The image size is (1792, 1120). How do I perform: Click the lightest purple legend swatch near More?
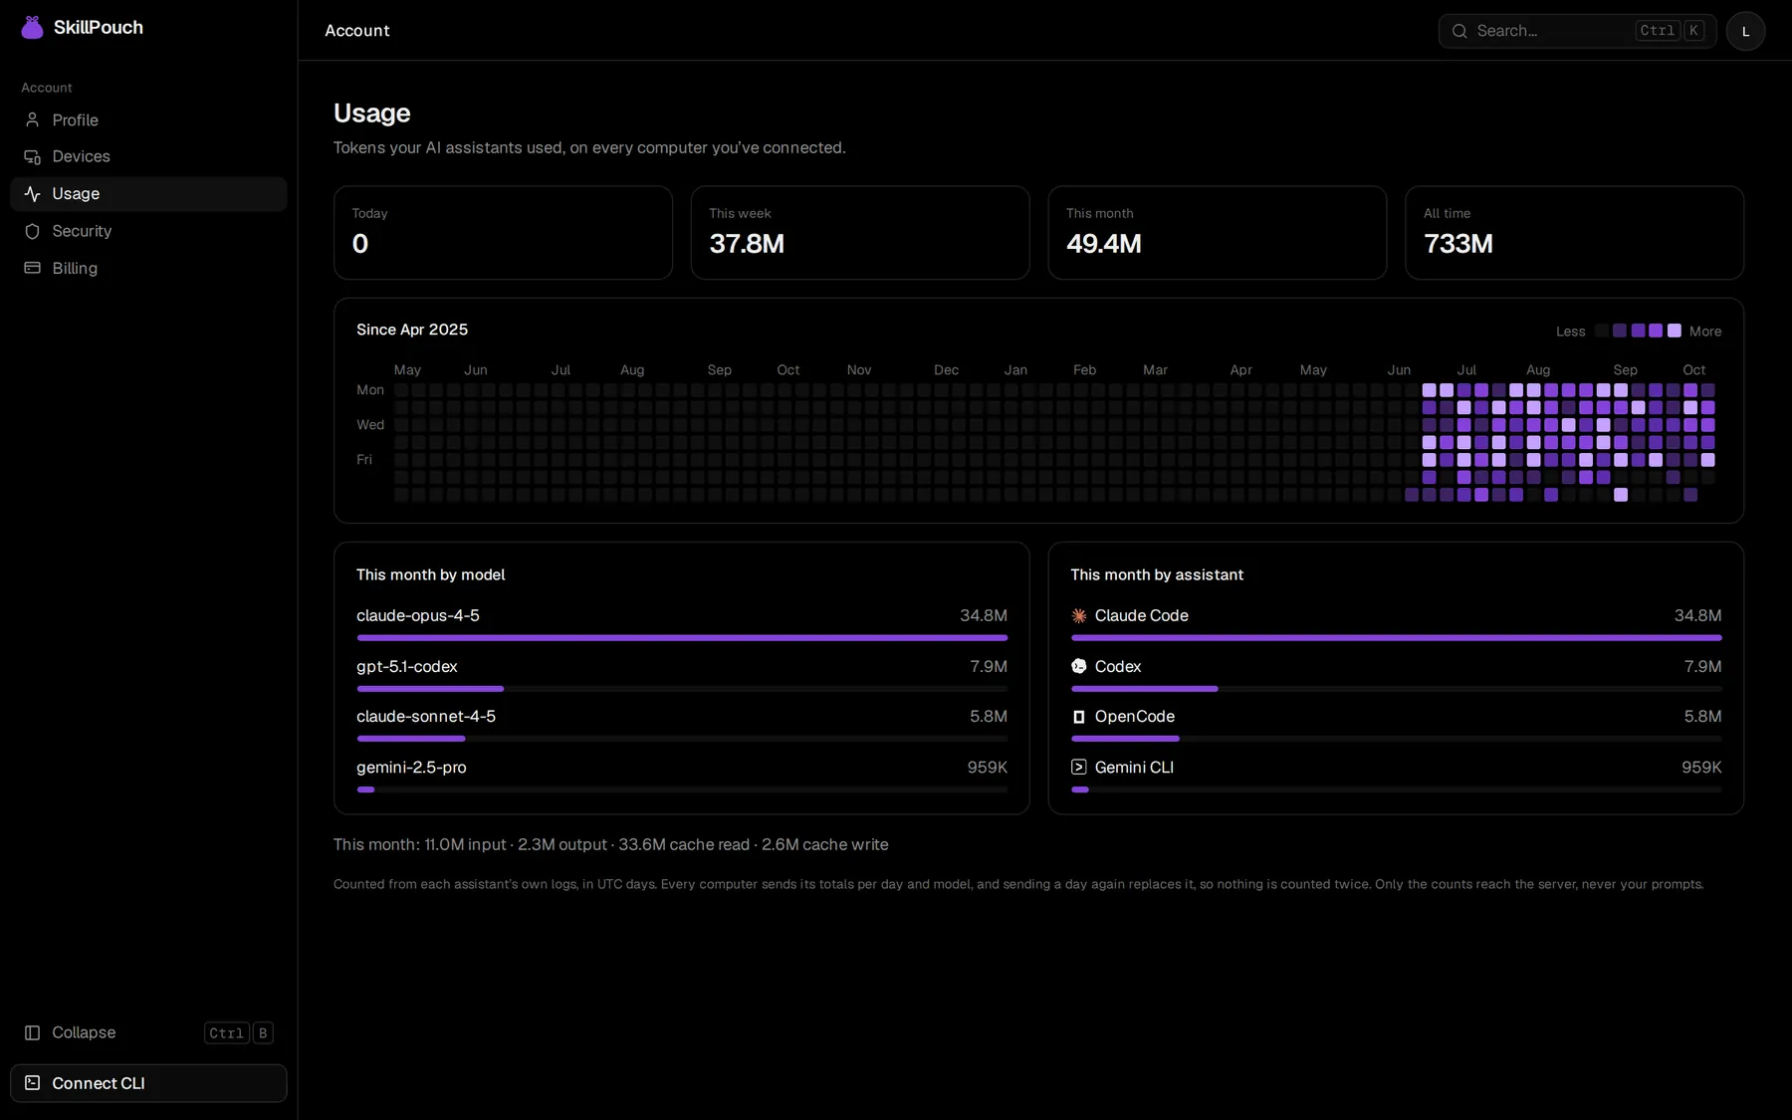(1675, 331)
